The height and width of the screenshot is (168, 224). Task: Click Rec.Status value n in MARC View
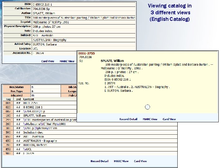click(45, 87)
